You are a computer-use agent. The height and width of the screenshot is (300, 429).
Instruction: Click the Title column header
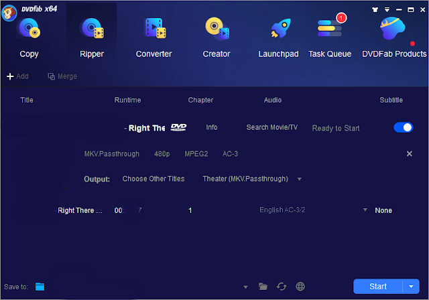click(27, 100)
